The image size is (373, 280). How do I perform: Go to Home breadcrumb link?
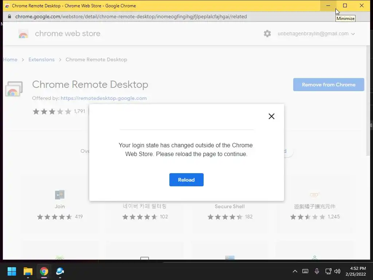[x=10, y=59]
